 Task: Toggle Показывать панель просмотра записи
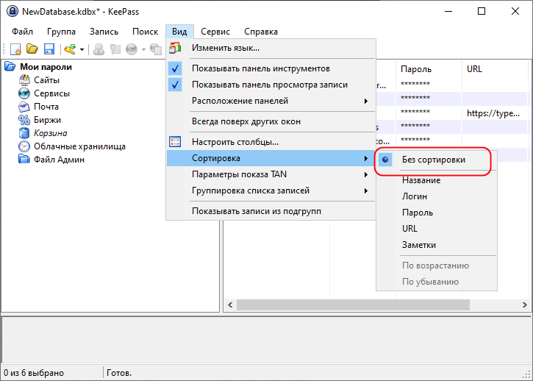[x=271, y=85]
